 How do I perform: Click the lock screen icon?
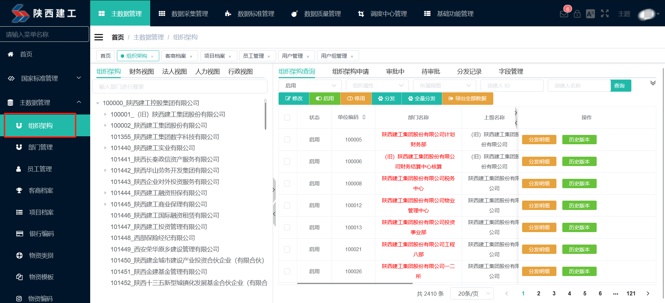click(577, 14)
